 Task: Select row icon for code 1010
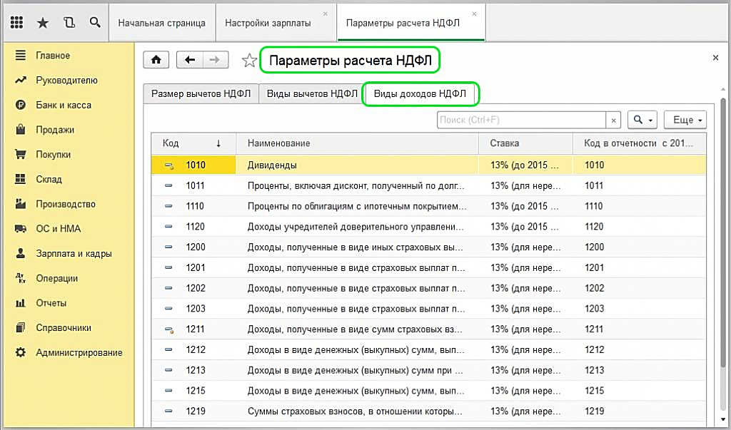[x=168, y=165]
